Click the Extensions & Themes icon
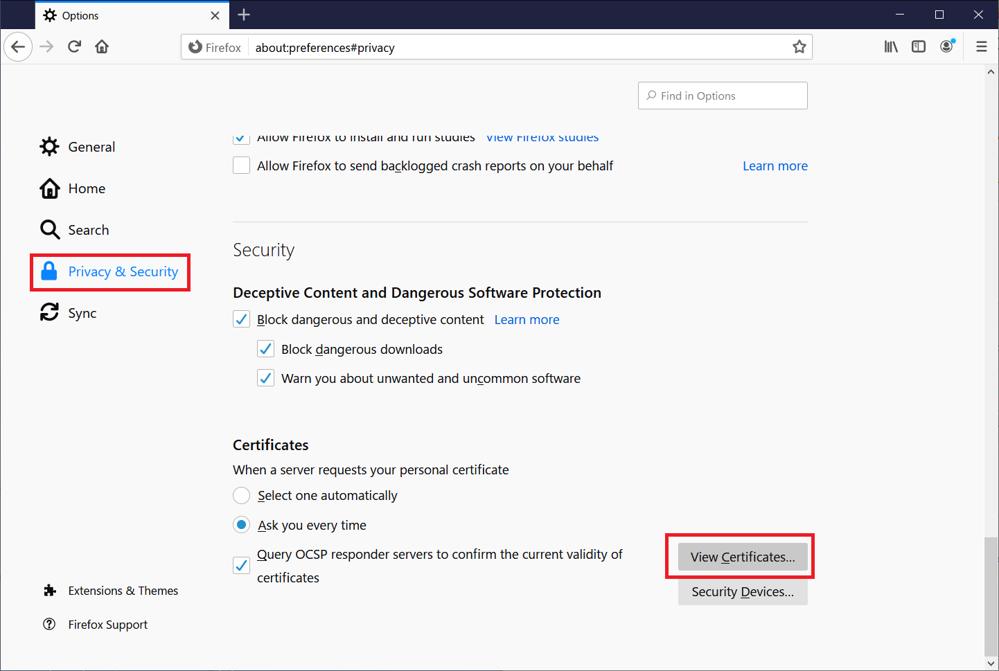 [x=49, y=590]
